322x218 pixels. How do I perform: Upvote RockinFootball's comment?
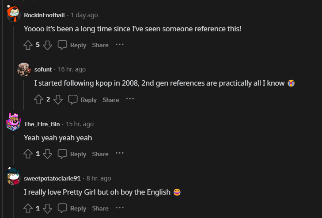[x=28, y=45]
